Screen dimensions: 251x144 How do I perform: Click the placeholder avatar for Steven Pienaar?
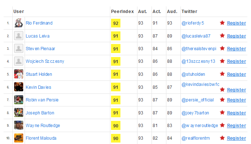pos(18,48)
